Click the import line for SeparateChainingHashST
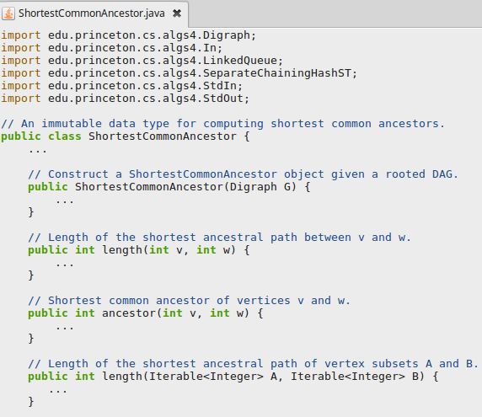The height and width of the screenshot is (417, 482). point(179,73)
